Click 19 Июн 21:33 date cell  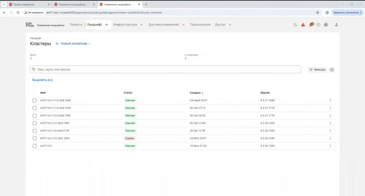(198, 146)
